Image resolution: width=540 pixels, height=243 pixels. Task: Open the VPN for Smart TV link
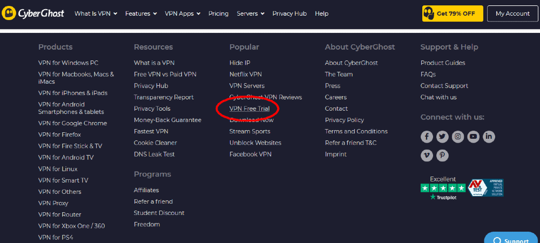tap(63, 180)
